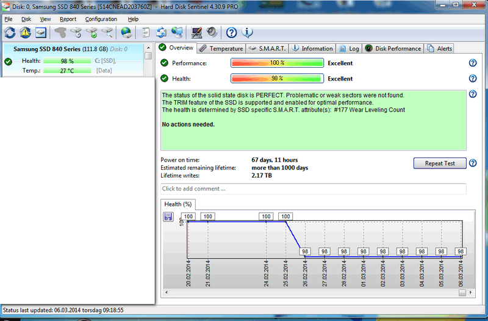The height and width of the screenshot is (321, 488).
Task: Select the Health (%) graph tab
Action: click(x=178, y=204)
